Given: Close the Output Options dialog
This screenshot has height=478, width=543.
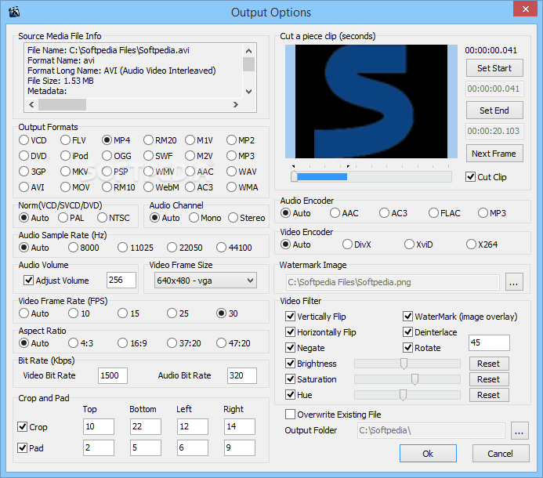Looking at the screenshot, I should pyautogui.click(x=525, y=9).
